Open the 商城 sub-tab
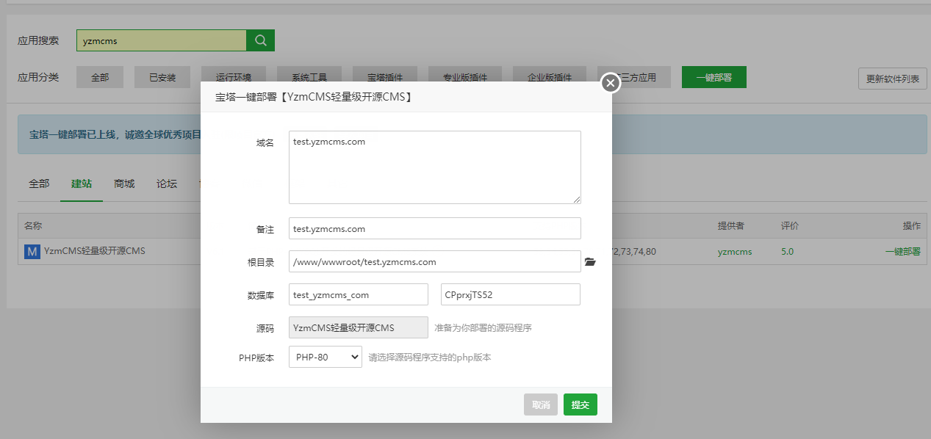This screenshot has height=439, width=931. click(x=124, y=184)
